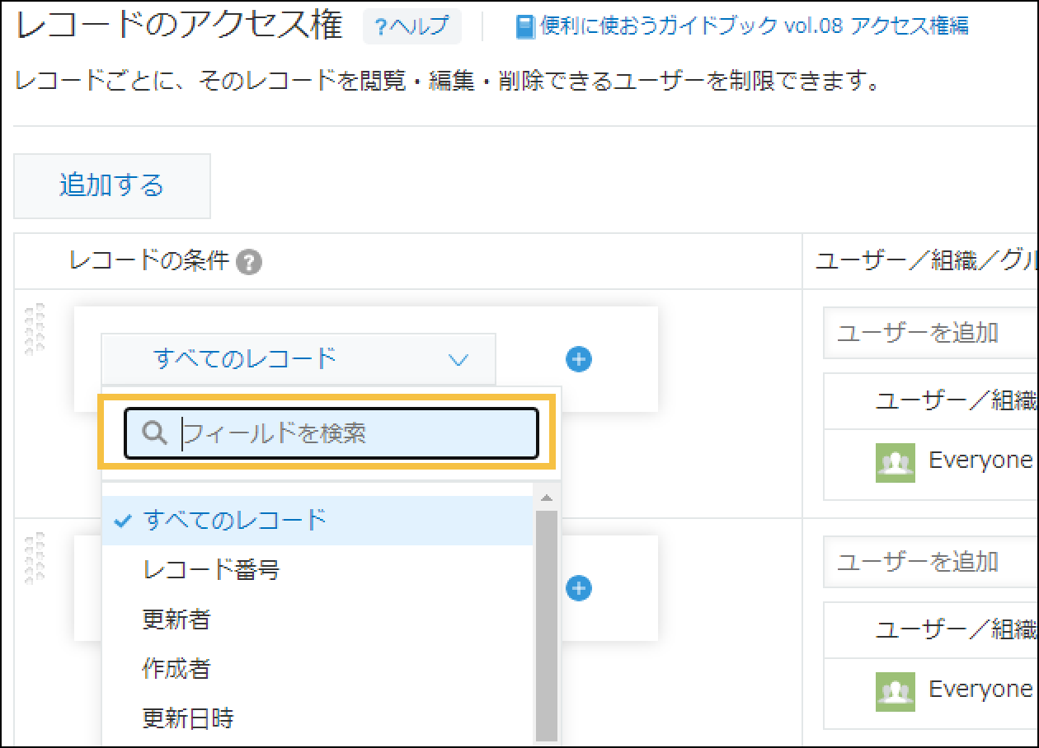
Task: Click the blue plus icon in first condition row
Action: point(578,359)
